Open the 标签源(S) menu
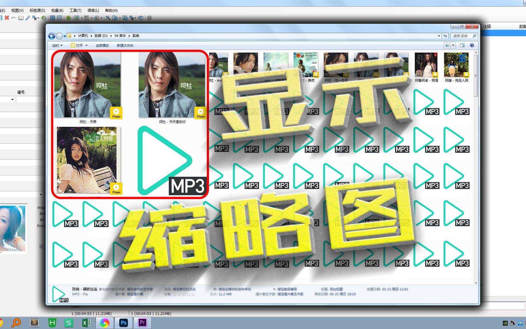This screenshot has width=526, height=329. (37, 10)
